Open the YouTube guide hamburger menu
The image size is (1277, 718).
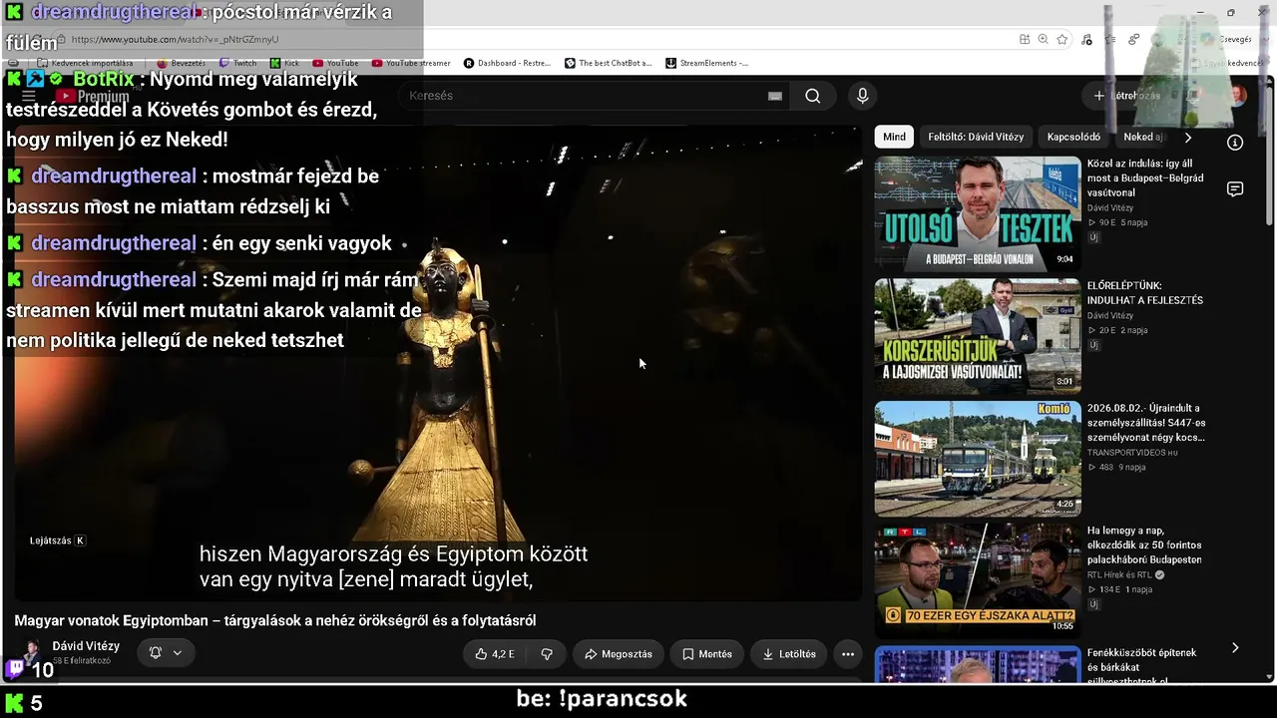29,96
